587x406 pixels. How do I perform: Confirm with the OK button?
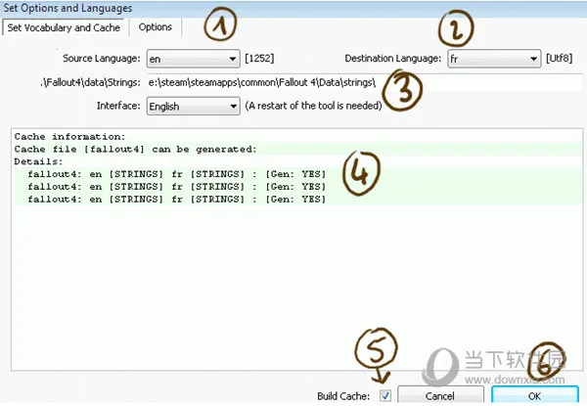(x=534, y=396)
